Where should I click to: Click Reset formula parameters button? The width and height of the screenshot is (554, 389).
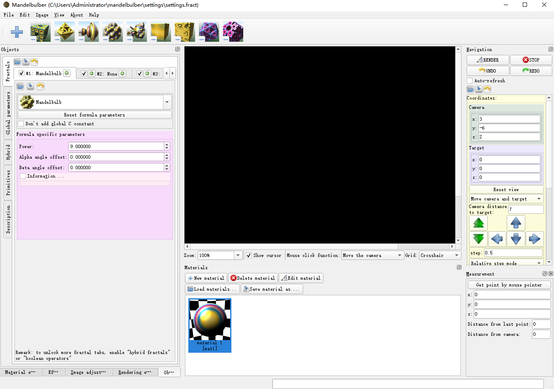click(95, 115)
